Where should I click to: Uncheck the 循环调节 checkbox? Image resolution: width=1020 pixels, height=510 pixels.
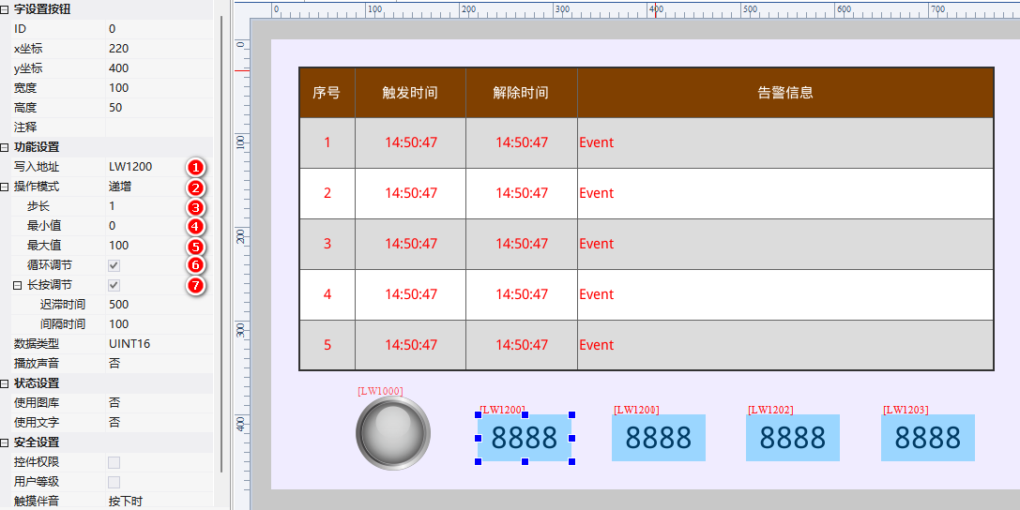click(x=114, y=265)
